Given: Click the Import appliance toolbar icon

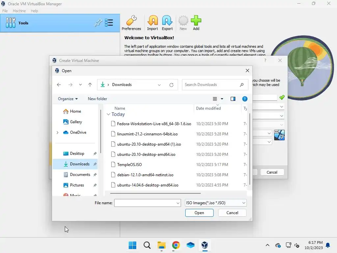Looking at the screenshot, I should 152,23.
